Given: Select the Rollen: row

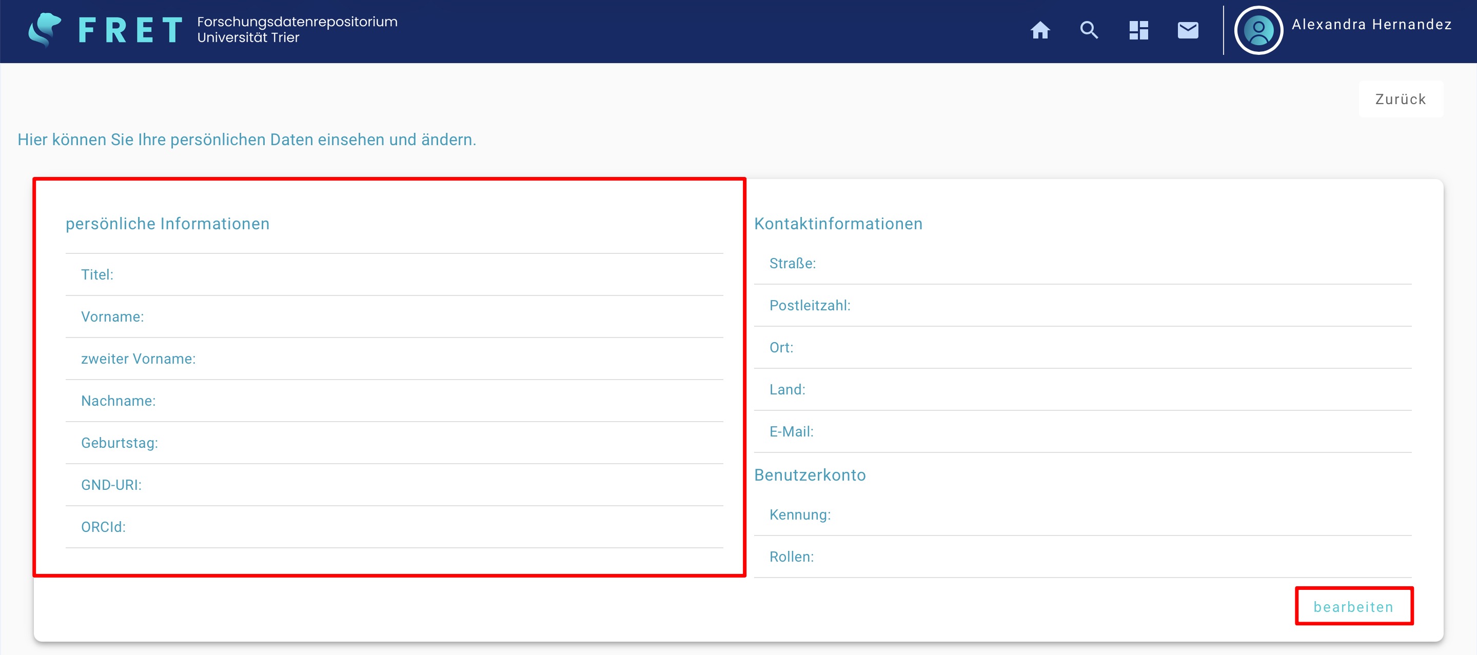Looking at the screenshot, I should click(x=1082, y=557).
